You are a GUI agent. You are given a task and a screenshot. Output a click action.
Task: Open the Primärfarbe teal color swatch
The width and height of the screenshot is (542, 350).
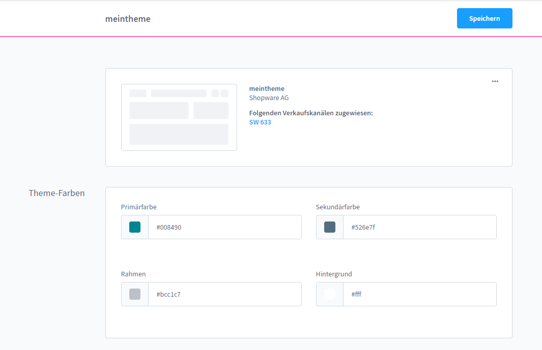click(x=135, y=227)
